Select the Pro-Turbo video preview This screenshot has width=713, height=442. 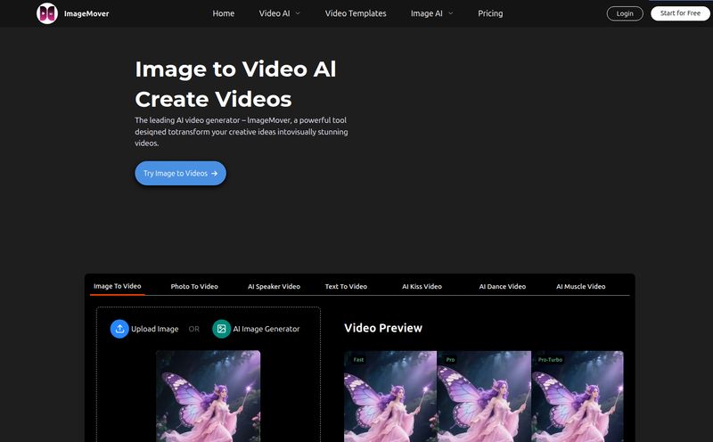[578, 396]
